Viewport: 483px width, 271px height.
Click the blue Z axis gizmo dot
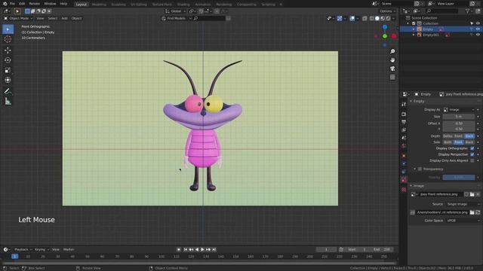[385, 27]
